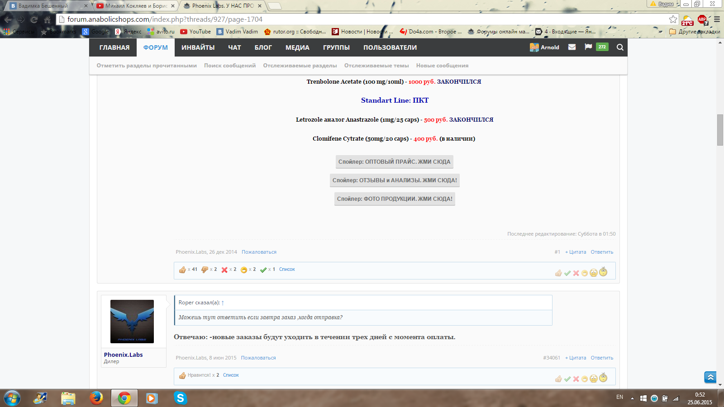Open Skype from the taskbar
The height and width of the screenshot is (407, 724).
pyautogui.click(x=180, y=398)
